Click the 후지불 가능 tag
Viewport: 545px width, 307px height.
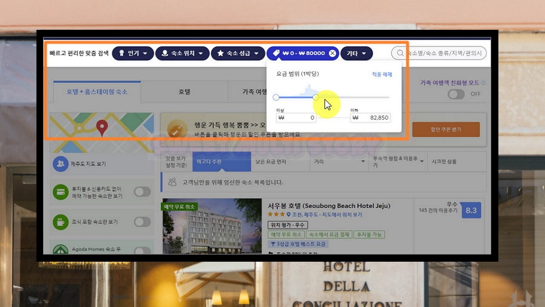tap(369, 234)
